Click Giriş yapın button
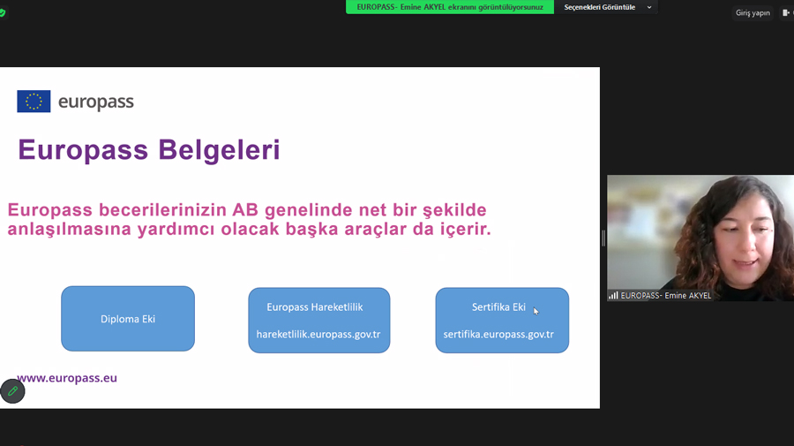Viewport: 794px width, 446px height. (753, 12)
